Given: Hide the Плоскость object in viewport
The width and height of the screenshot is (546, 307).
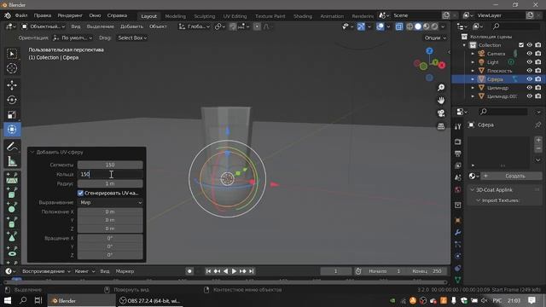Looking at the screenshot, I should coord(530,71).
